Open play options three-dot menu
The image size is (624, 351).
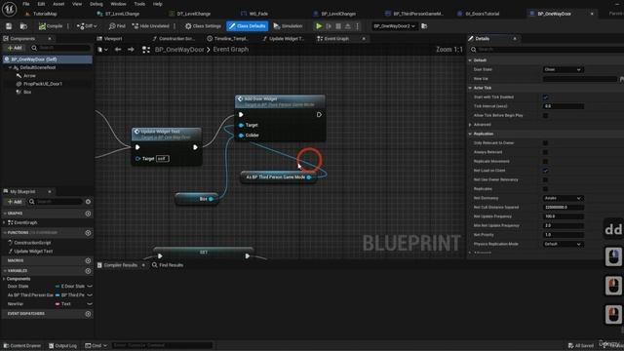pos(358,26)
